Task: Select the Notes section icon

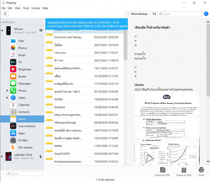Action: pos(13,119)
